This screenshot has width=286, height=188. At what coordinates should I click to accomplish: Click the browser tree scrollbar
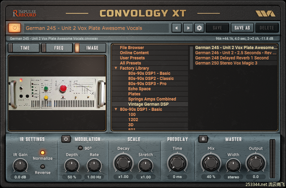pyautogui.click(x=191, y=58)
